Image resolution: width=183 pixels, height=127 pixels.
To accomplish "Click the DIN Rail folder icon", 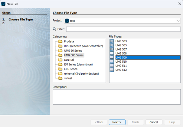I will [x=60, y=60].
